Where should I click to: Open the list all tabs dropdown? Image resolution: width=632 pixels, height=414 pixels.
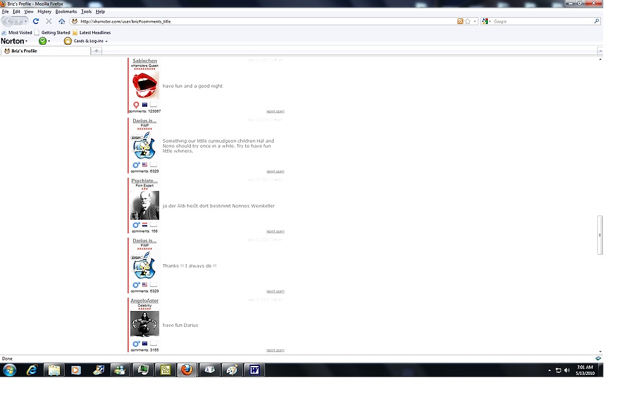tap(600, 51)
